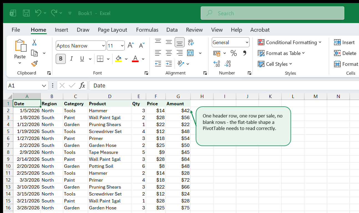Click the Insert Function fx icon
Screen dimensions: 359x213
point(82,86)
